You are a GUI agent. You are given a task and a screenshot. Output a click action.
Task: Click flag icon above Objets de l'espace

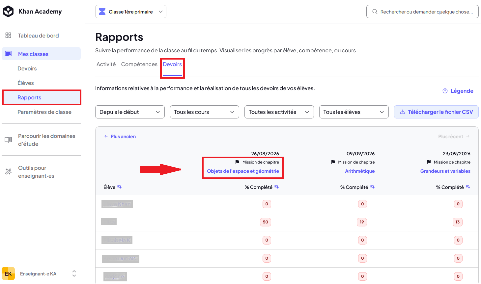click(238, 162)
